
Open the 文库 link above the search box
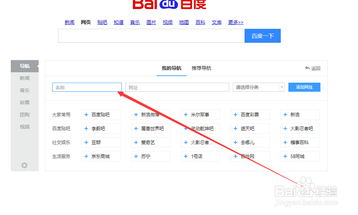[217, 22]
